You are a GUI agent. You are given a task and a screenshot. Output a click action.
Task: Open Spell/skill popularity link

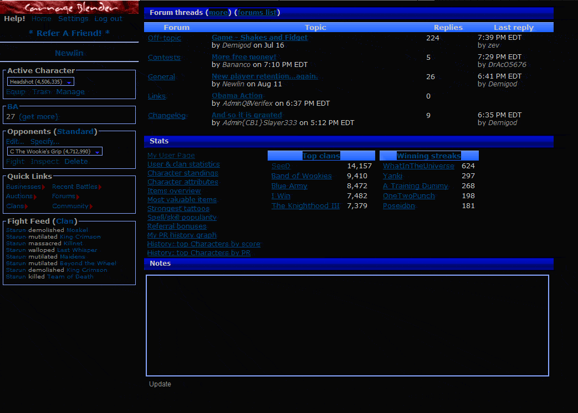click(x=182, y=217)
